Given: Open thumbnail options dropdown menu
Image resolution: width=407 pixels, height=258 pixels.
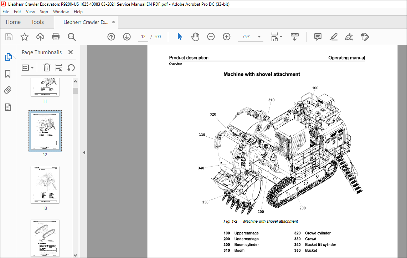Looking at the screenshot, I should pos(27,67).
